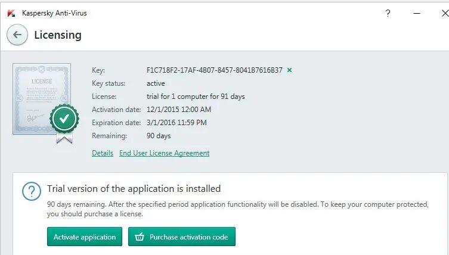The image size is (449, 255).
Task: Click expiration date 3/1/2016 11:59 PM
Action: click(x=176, y=123)
